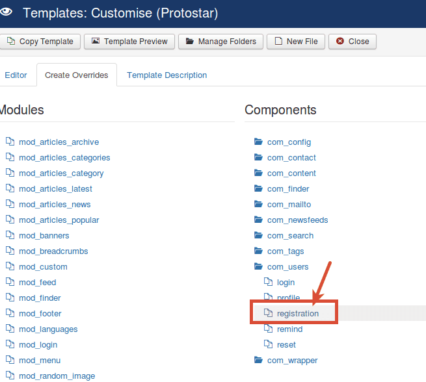Open the mod_login module link

pos(38,345)
